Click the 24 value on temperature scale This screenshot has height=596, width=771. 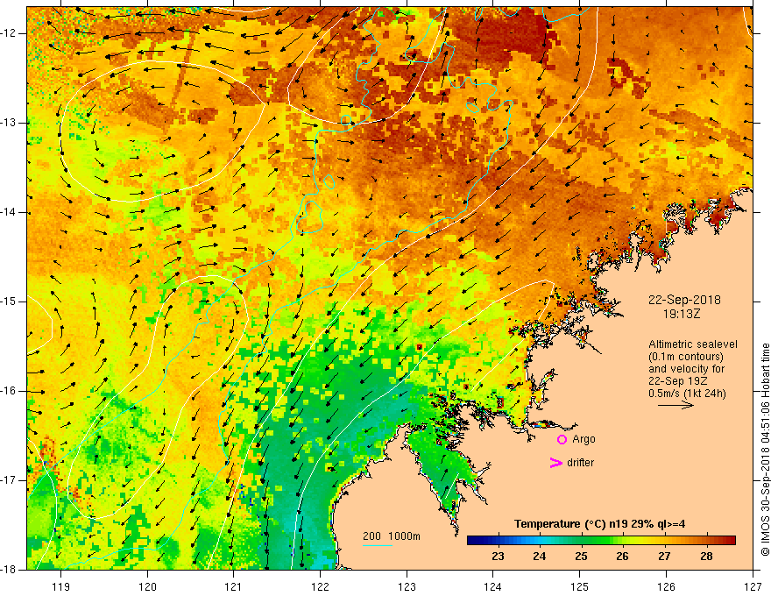tap(540, 557)
